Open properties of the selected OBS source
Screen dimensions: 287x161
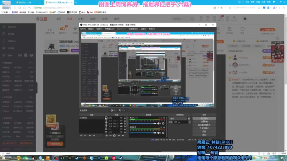[x=113, y=111]
